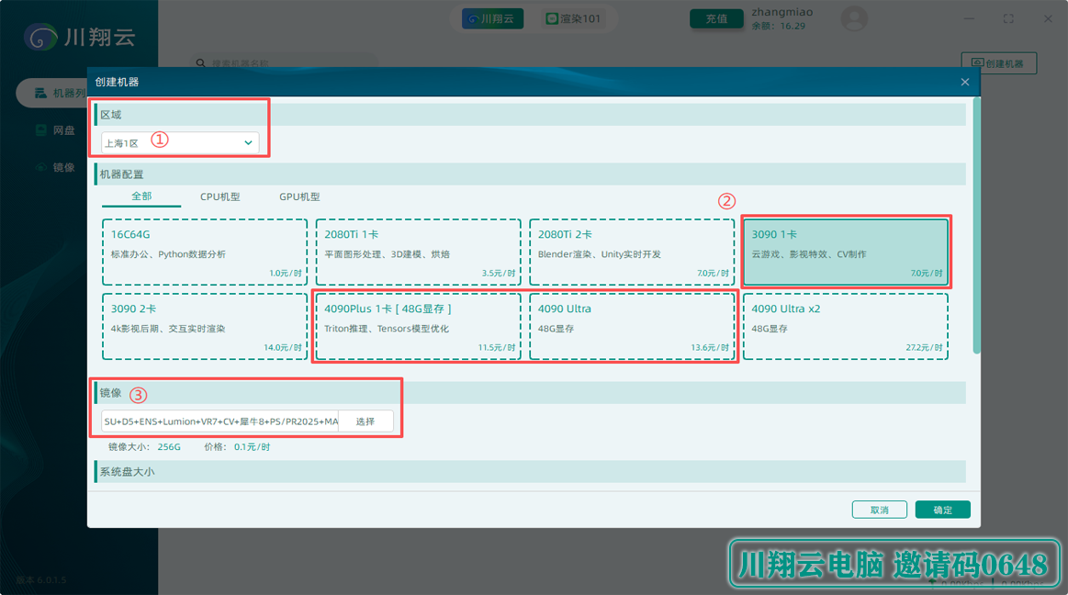Select the 4090 Ultra 13.6元 card
Viewport: 1068px width, 595px height.
632,326
